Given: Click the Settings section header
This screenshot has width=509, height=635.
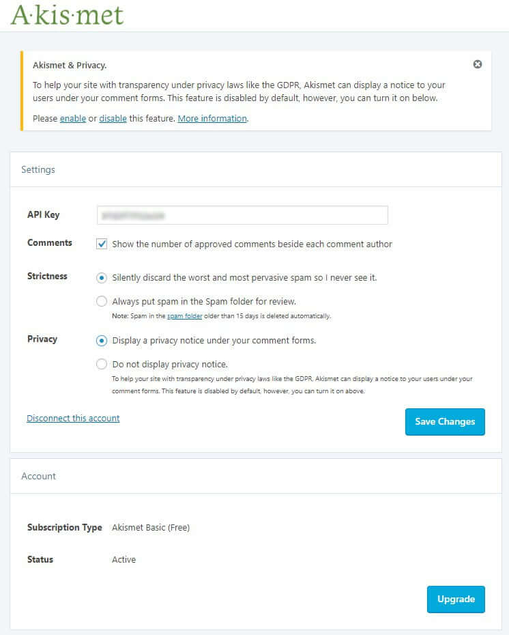Looking at the screenshot, I should click(38, 170).
